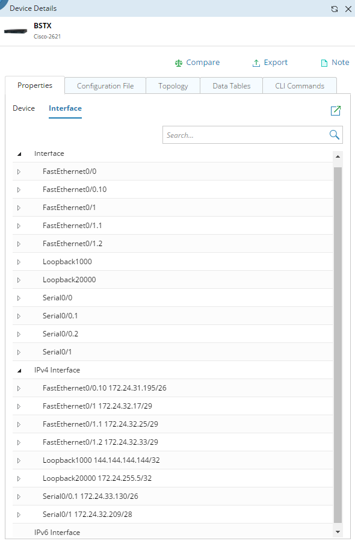This screenshot has width=355, height=541.
Task: Close the Device Details panel
Action: pos(348,9)
